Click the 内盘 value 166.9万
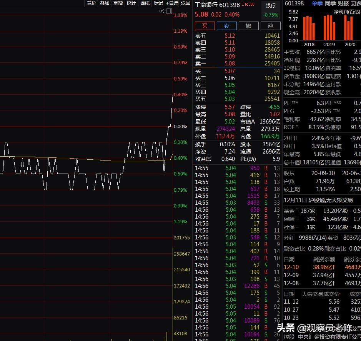The width and height of the screenshot is (361, 341). tap(270, 136)
